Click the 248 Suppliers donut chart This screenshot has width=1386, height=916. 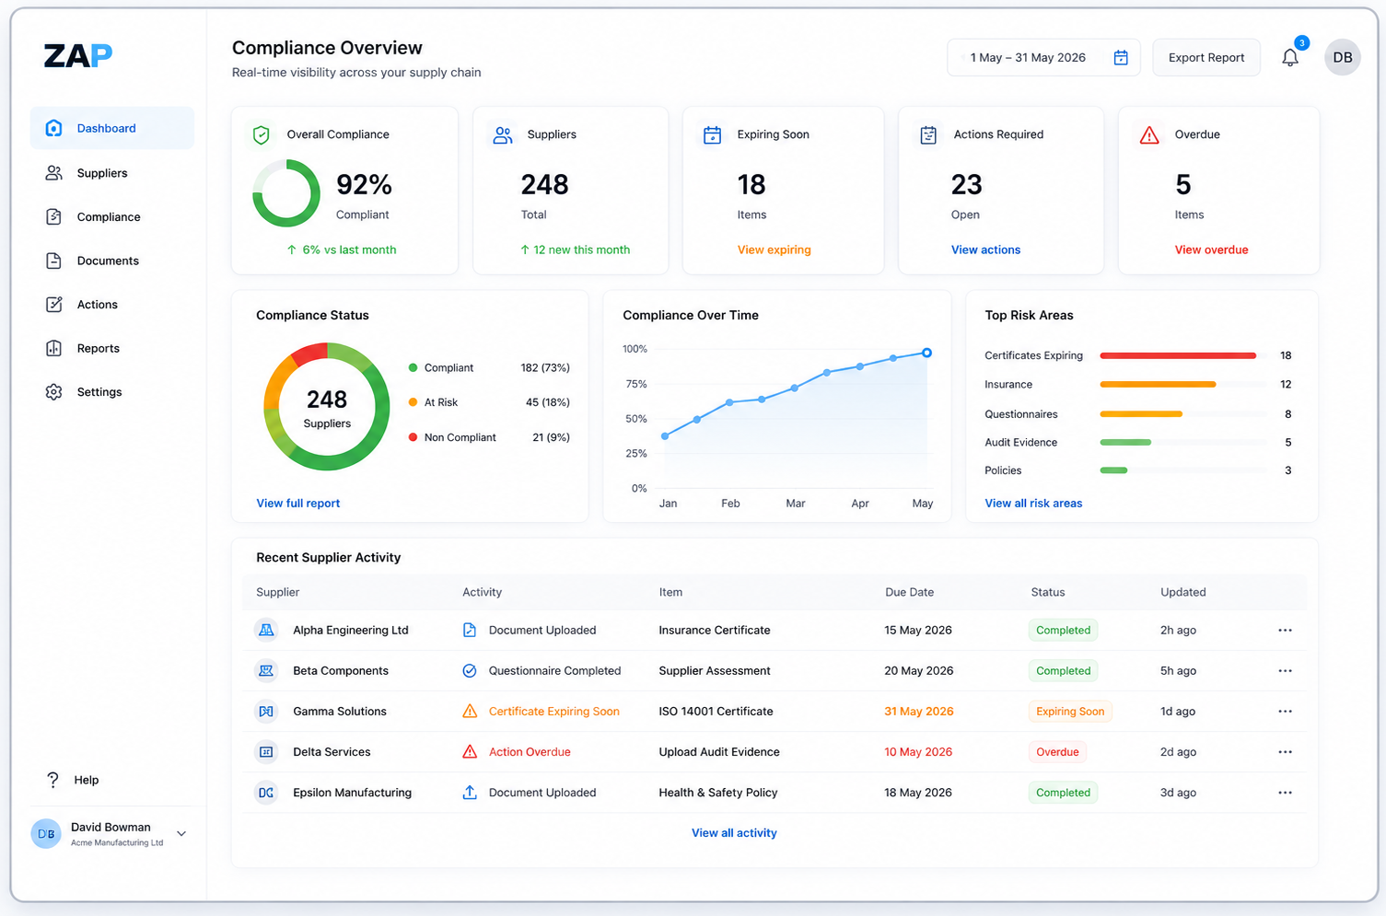(327, 407)
